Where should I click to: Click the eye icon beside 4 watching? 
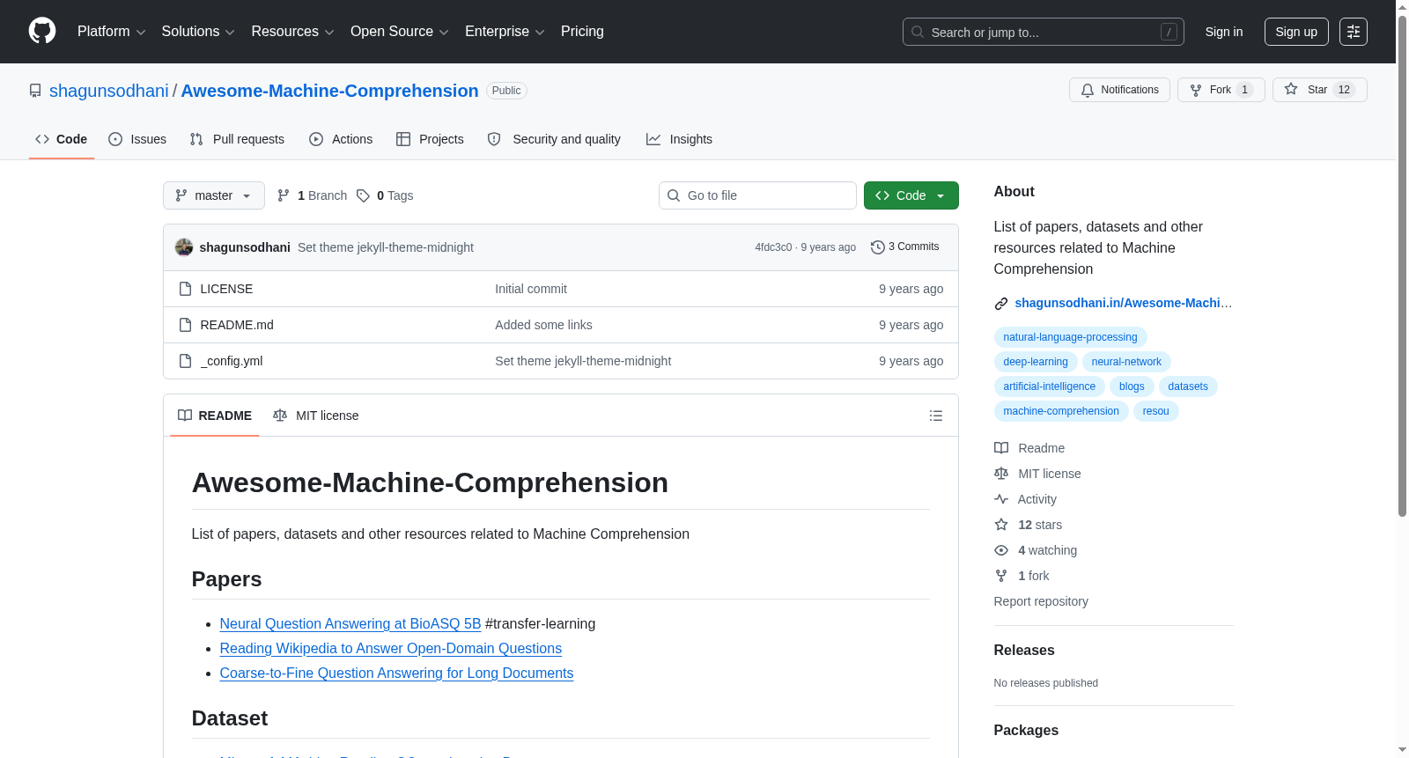tap(1001, 550)
